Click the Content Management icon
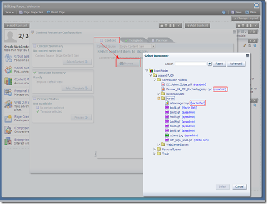The image size is (267, 204). click(x=8, y=81)
